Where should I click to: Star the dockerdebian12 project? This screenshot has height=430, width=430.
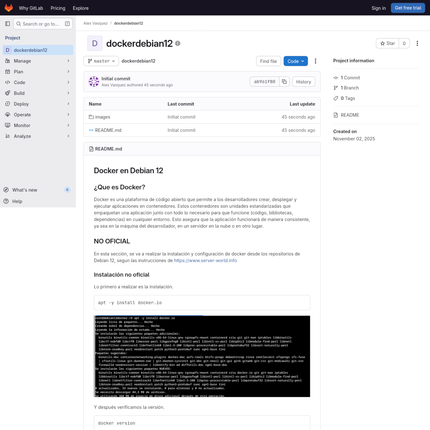pyautogui.click(x=388, y=43)
